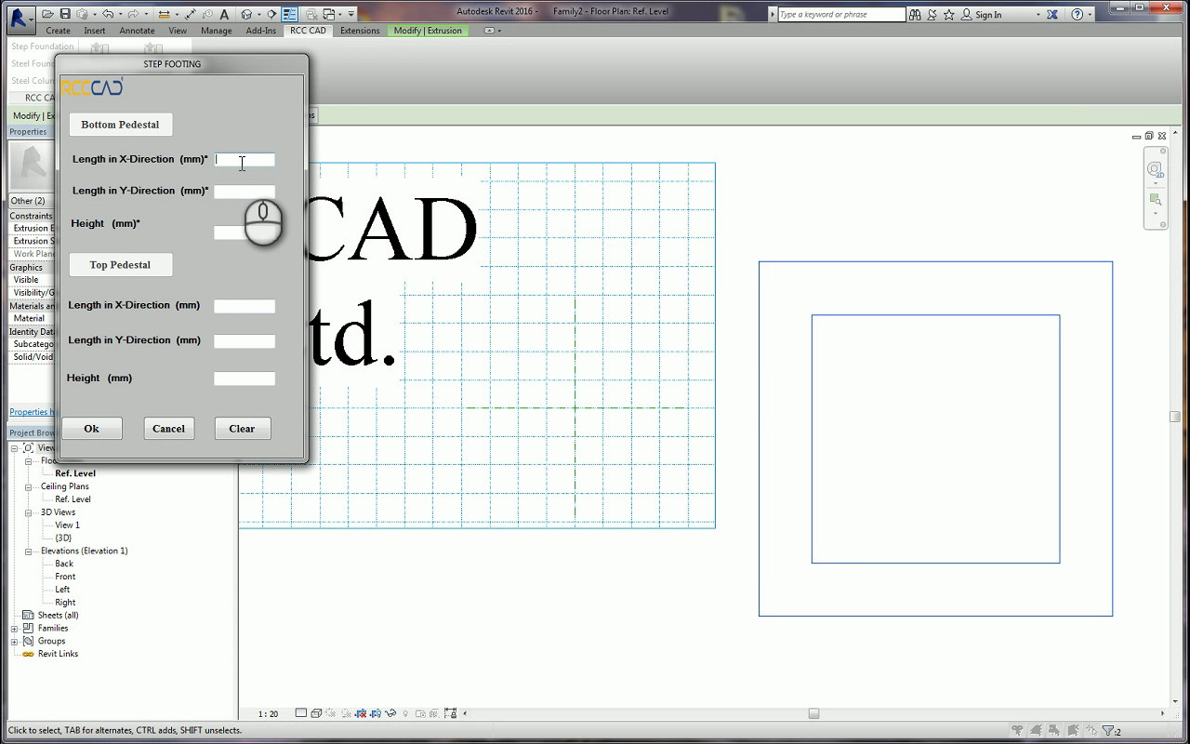Click the Temporary Hide/Isolate glasses icon
Image resolution: width=1190 pixels, height=744 pixels.
coord(391,713)
